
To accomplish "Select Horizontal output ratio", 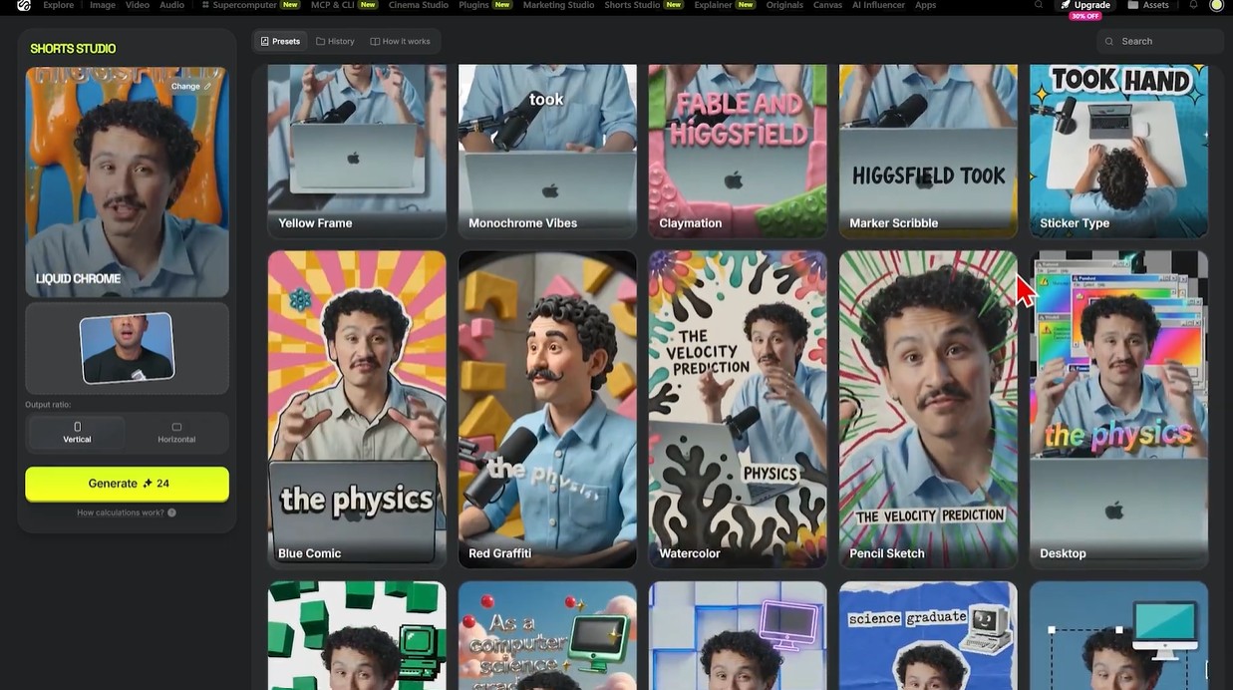I will click(176, 433).
